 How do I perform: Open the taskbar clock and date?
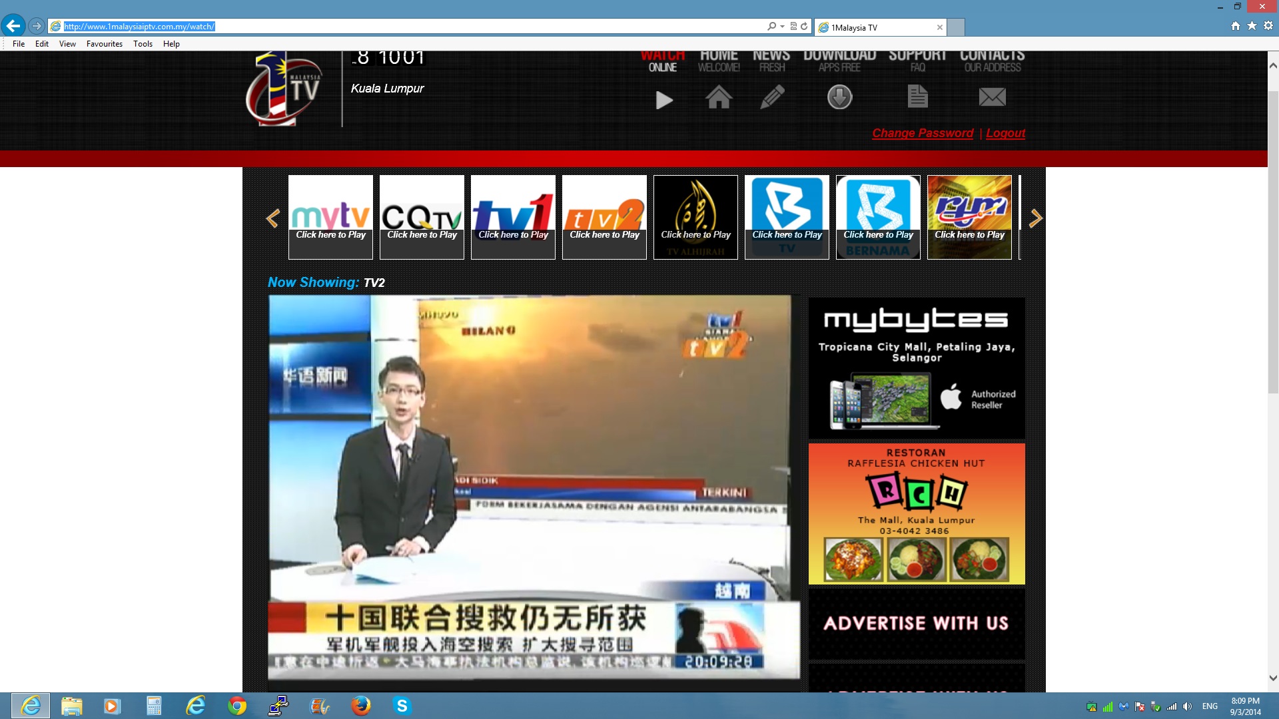pos(1245,706)
